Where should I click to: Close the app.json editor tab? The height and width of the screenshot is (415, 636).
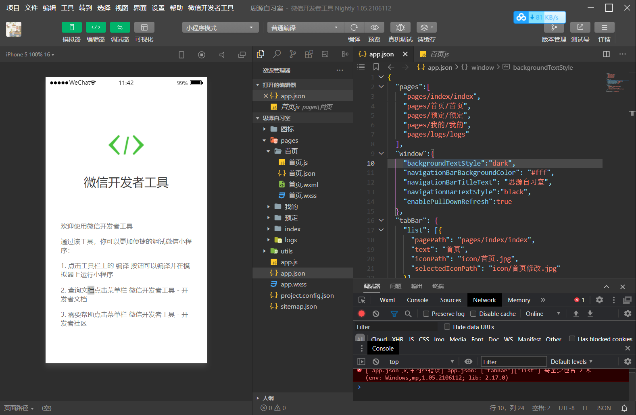(405, 54)
